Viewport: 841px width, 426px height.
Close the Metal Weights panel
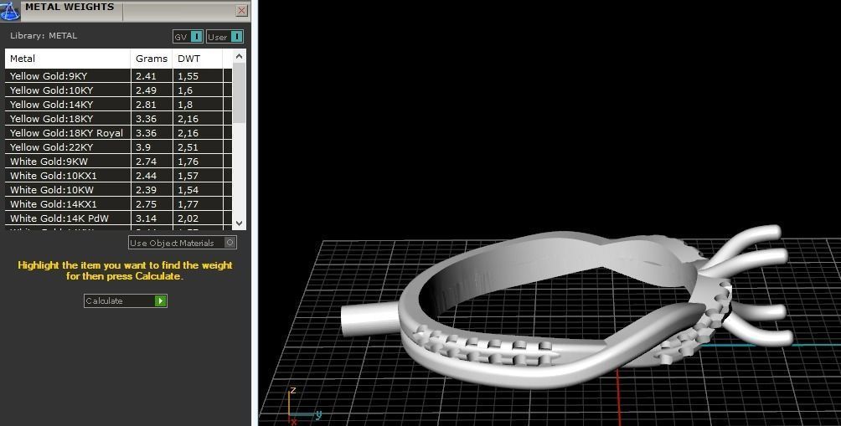242,10
